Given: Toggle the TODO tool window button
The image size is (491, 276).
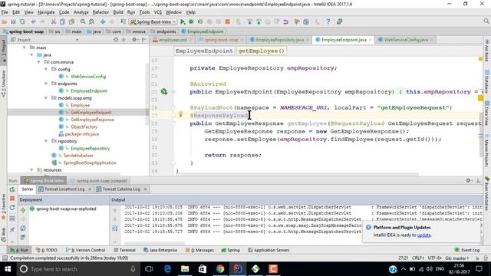Looking at the screenshot, I should pos(47,250).
